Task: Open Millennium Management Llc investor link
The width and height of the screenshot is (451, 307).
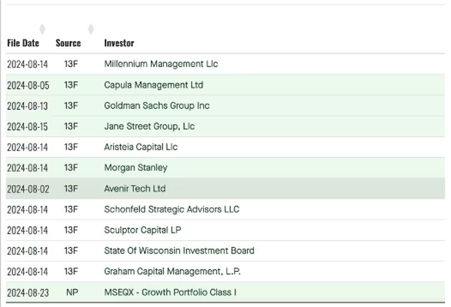Action: click(x=161, y=64)
